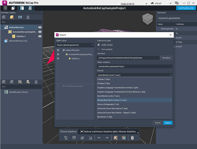This screenshot has width=197, height=149.
Task: Choose GLB Binary (*.glb) format
Action: [x=135, y=92]
